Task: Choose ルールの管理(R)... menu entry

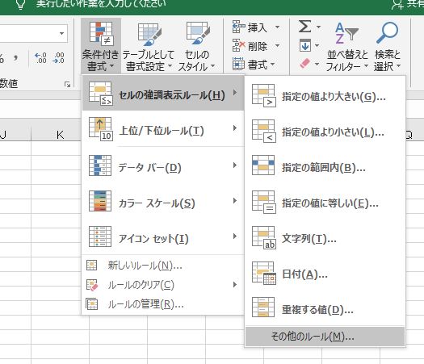Action: click(163, 304)
